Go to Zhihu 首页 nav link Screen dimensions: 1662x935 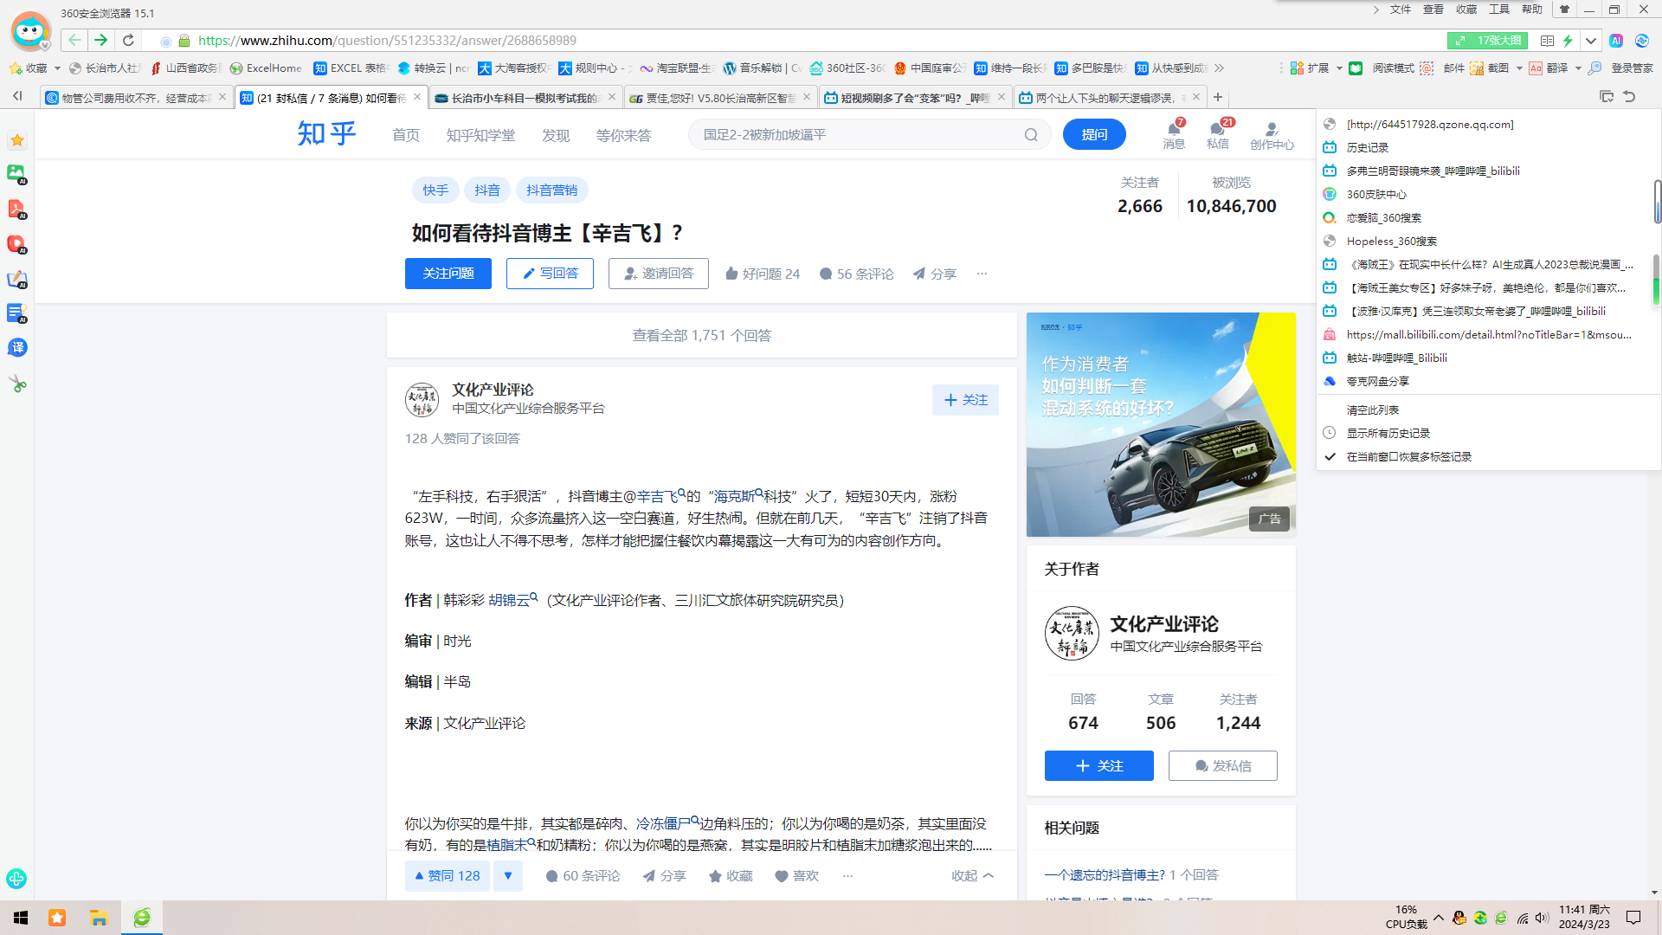pos(406,135)
